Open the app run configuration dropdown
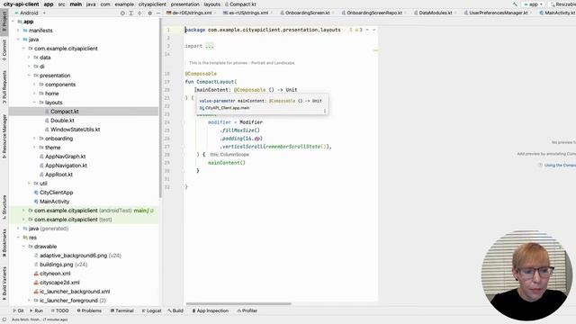576x324 pixels. point(533,4)
